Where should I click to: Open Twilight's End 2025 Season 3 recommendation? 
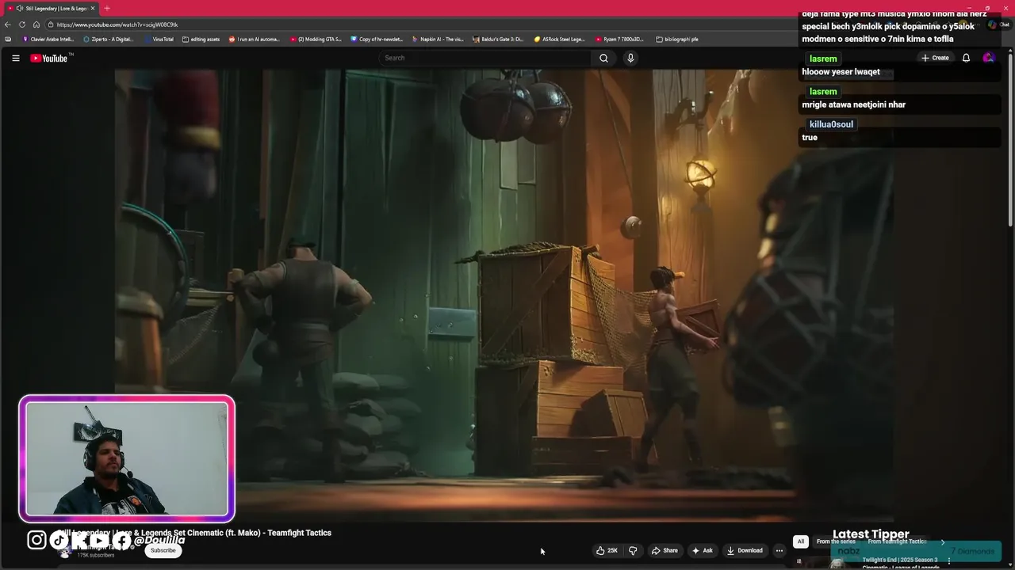pyautogui.click(x=900, y=563)
